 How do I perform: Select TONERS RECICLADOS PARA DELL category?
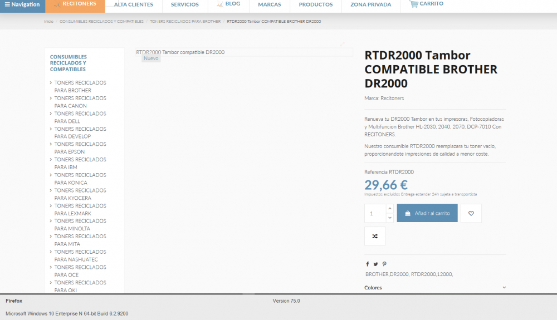click(80, 117)
